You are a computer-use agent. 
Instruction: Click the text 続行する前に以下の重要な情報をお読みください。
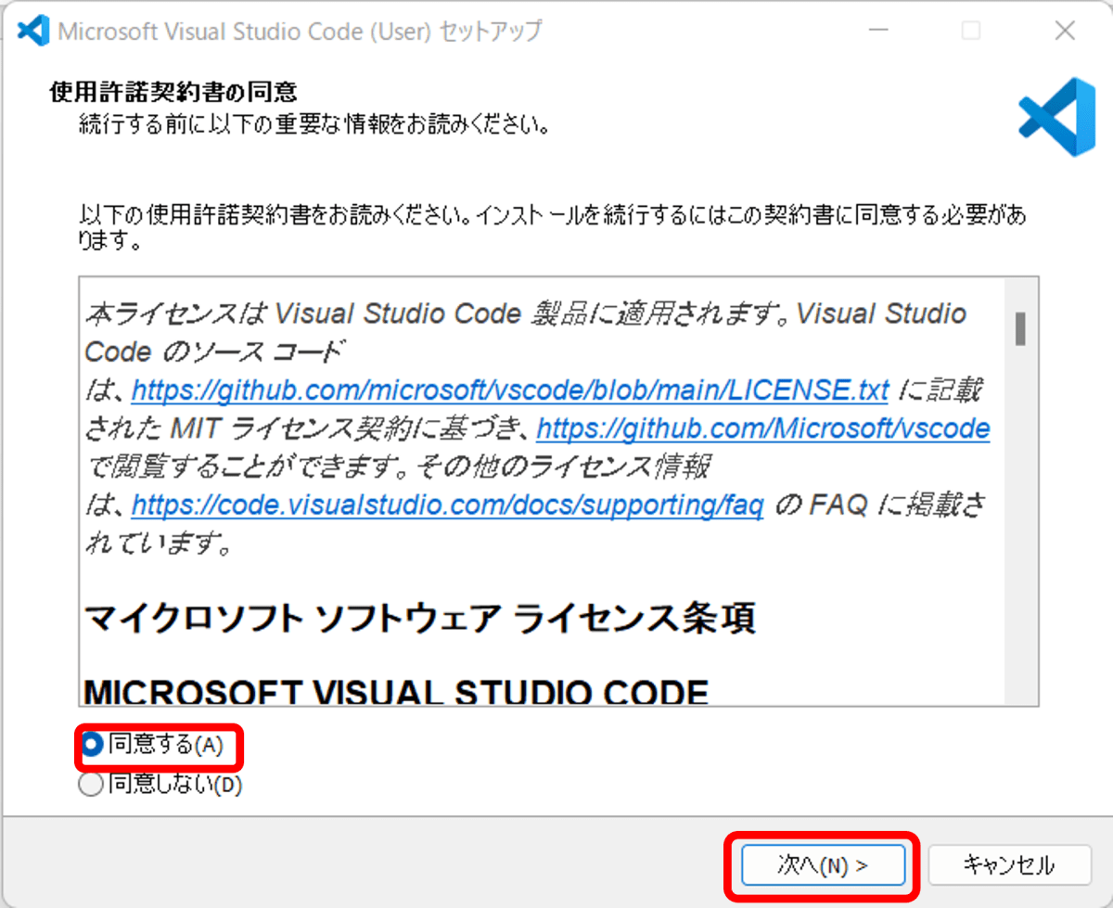click(314, 123)
